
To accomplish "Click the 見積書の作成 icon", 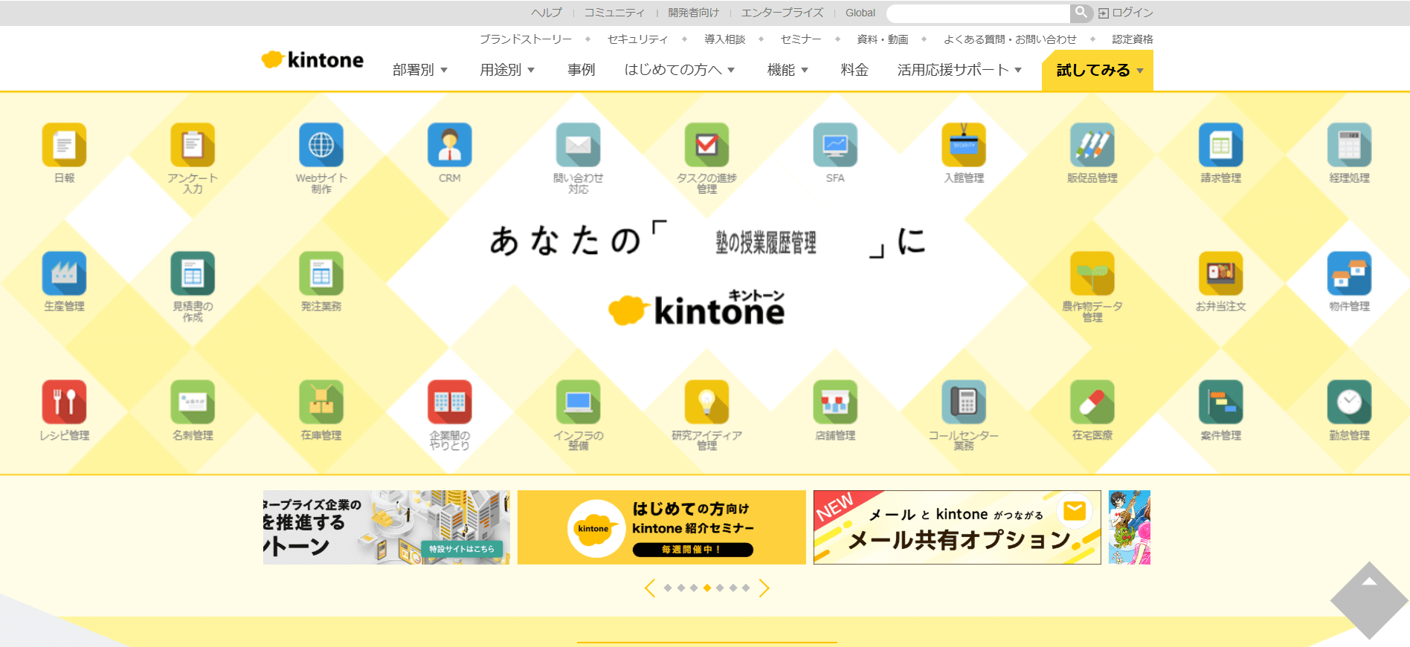I will tap(193, 273).
